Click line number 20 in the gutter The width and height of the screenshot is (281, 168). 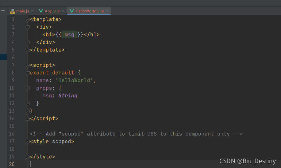(x=12, y=164)
